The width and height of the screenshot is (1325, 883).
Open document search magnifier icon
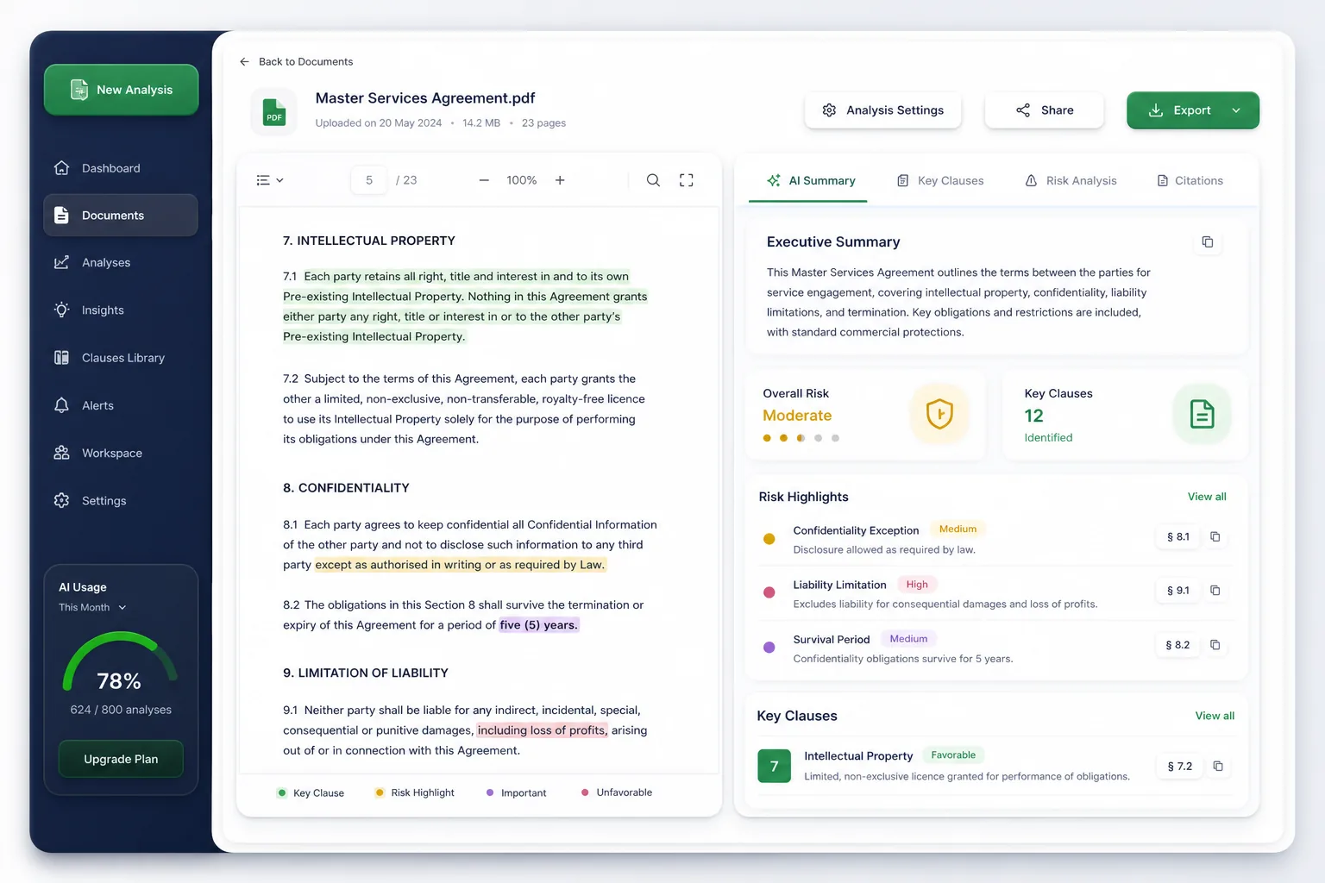(x=653, y=180)
